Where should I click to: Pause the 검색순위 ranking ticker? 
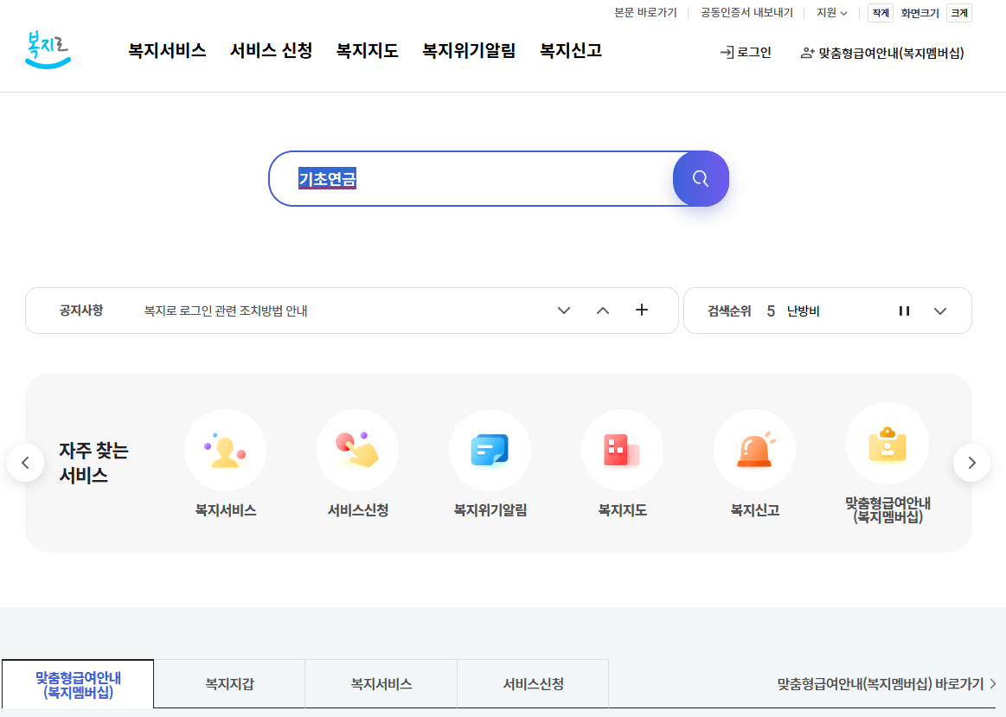pos(904,310)
